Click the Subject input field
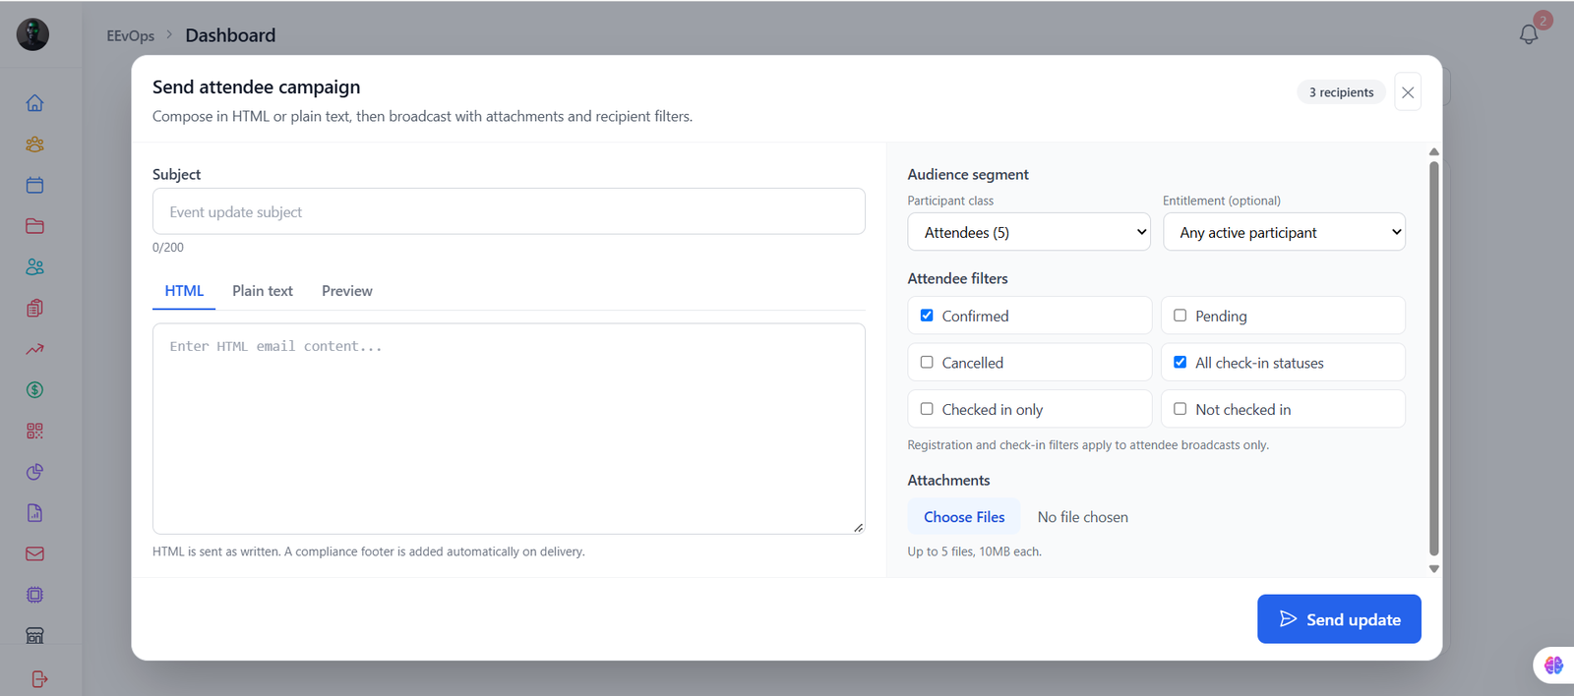 click(509, 211)
